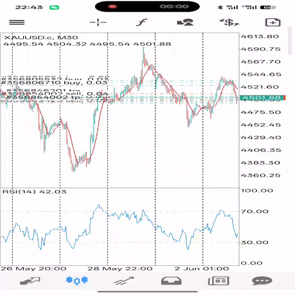Click the vertical scrollbar at right edge
Screen dimensions: 295x295
coord(290,41)
